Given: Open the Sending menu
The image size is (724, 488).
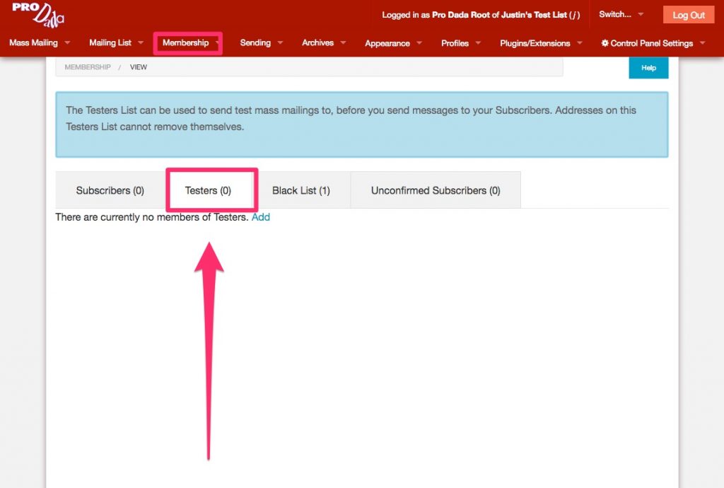Looking at the screenshot, I should 255,42.
